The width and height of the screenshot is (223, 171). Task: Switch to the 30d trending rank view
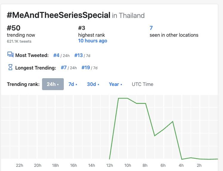93,84
